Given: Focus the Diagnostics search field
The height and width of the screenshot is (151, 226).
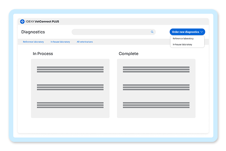Looking at the screenshot, I should pyautogui.click(x=114, y=32).
